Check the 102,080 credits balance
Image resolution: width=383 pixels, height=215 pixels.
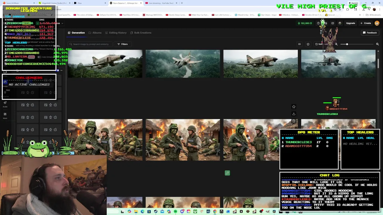click(305, 23)
